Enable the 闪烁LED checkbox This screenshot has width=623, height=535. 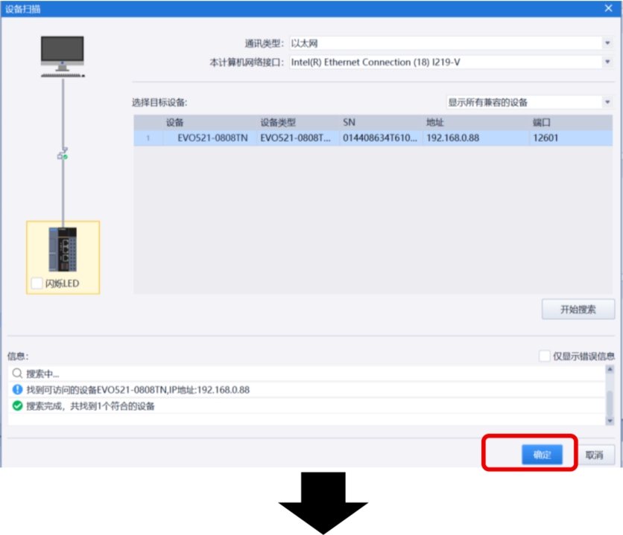[x=37, y=283]
